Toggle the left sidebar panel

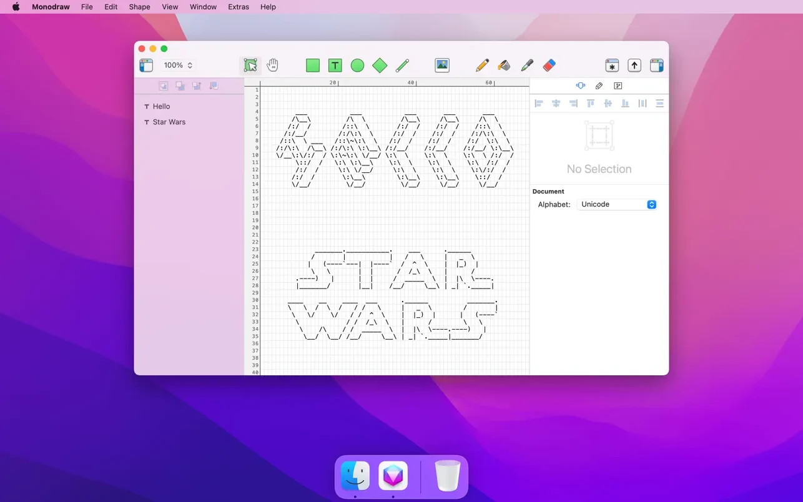146,66
